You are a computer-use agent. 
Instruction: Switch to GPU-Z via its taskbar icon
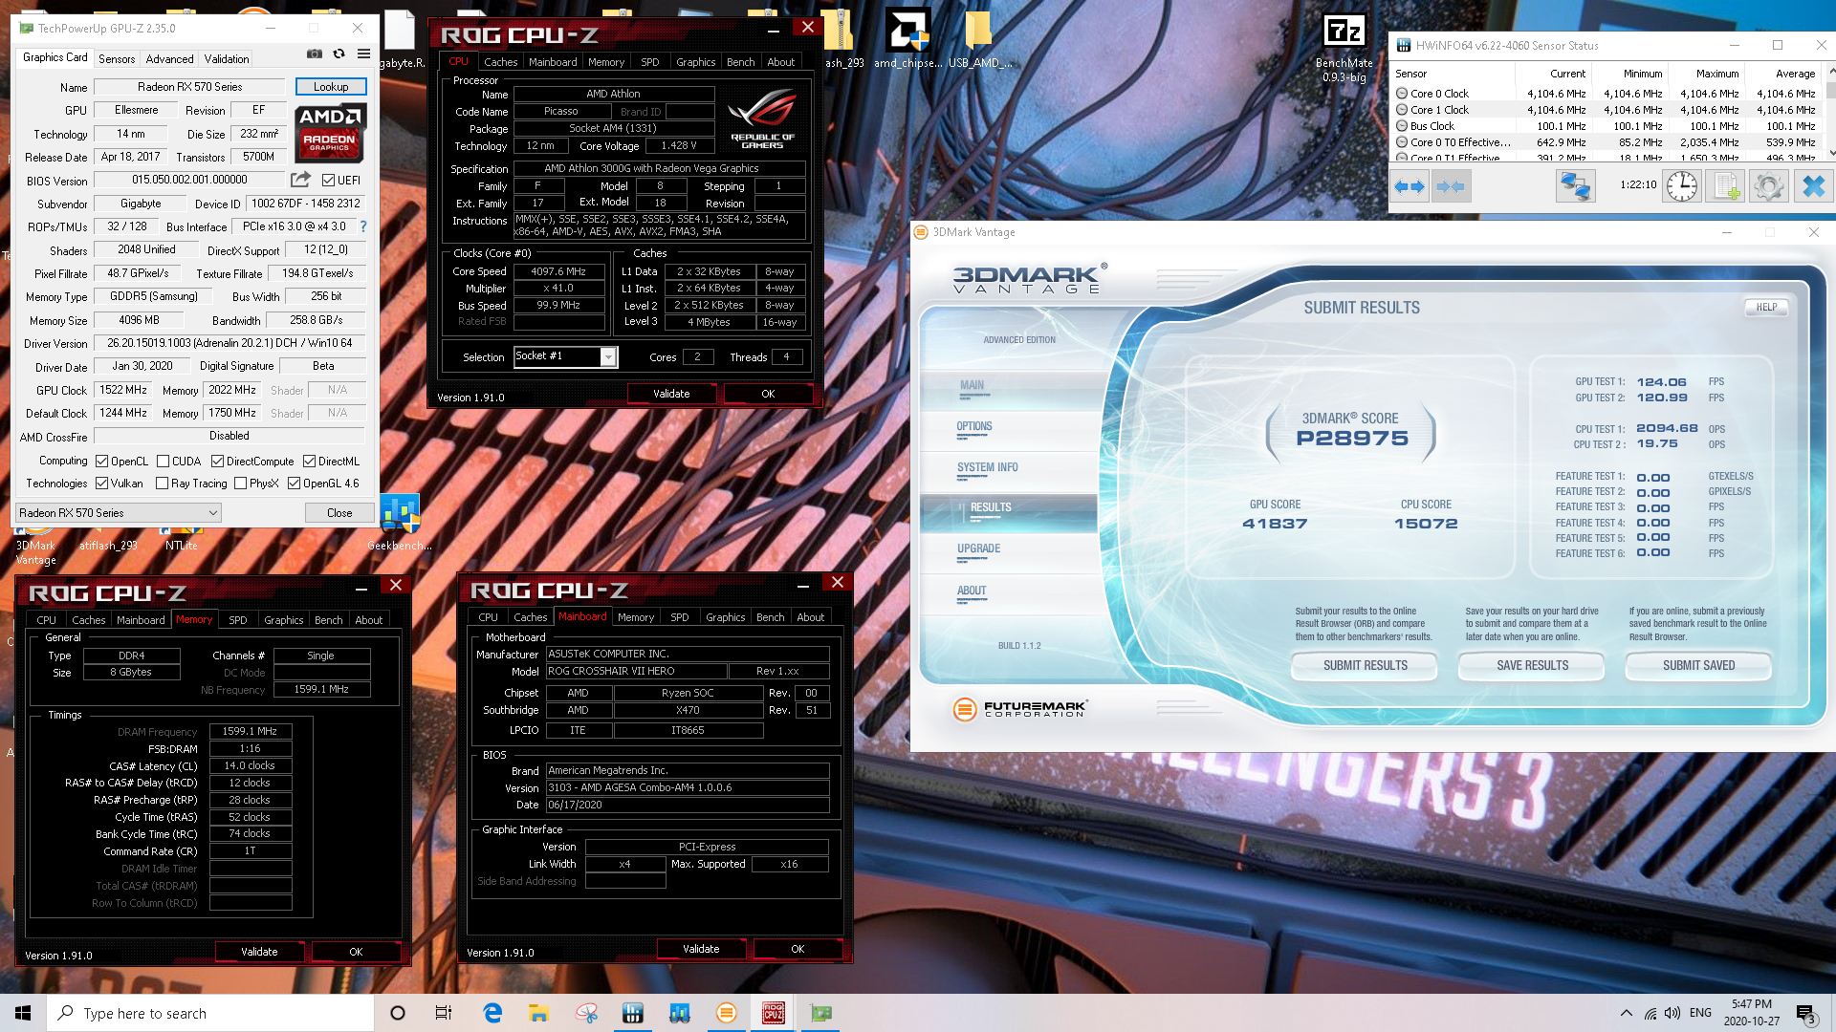tap(820, 1013)
